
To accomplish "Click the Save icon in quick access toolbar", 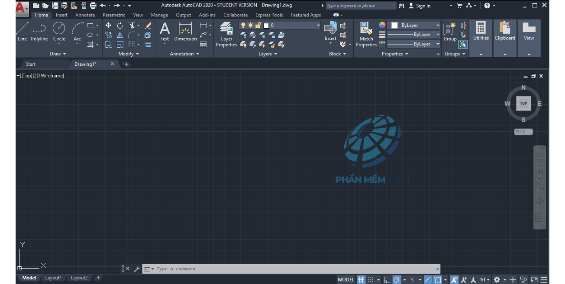I will (x=55, y=6).
